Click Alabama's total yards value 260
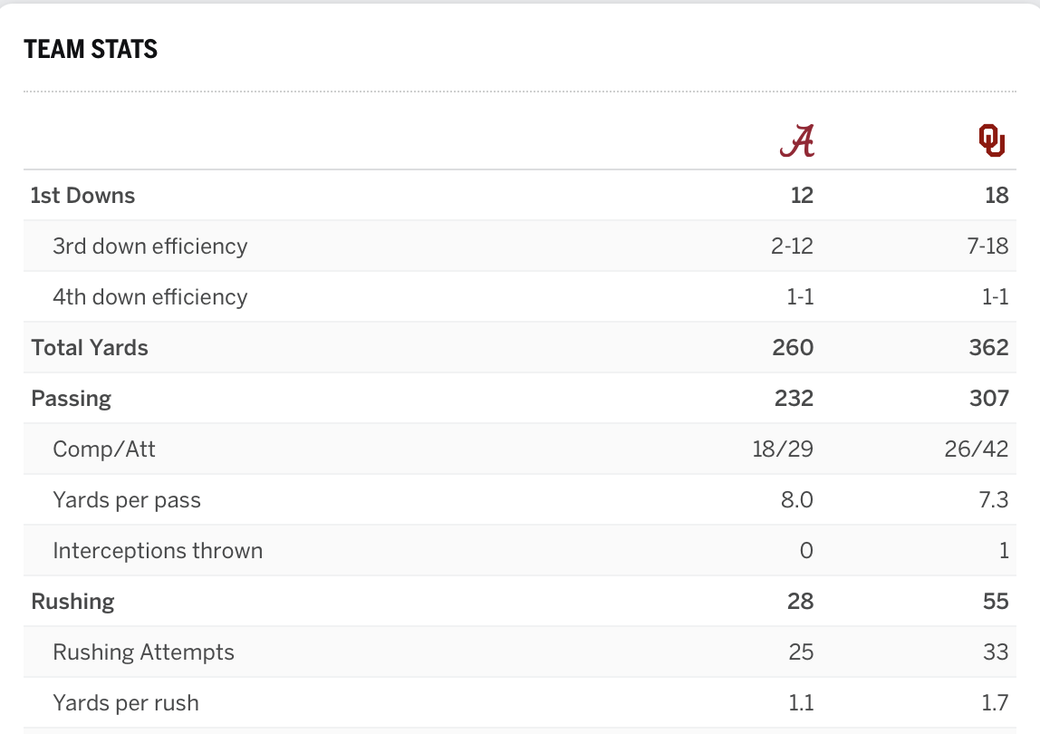1040x734 pixels. pyautogui.click(x=793, y=348)
